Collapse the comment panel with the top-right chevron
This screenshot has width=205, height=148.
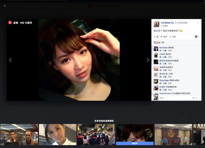(198, 23)
